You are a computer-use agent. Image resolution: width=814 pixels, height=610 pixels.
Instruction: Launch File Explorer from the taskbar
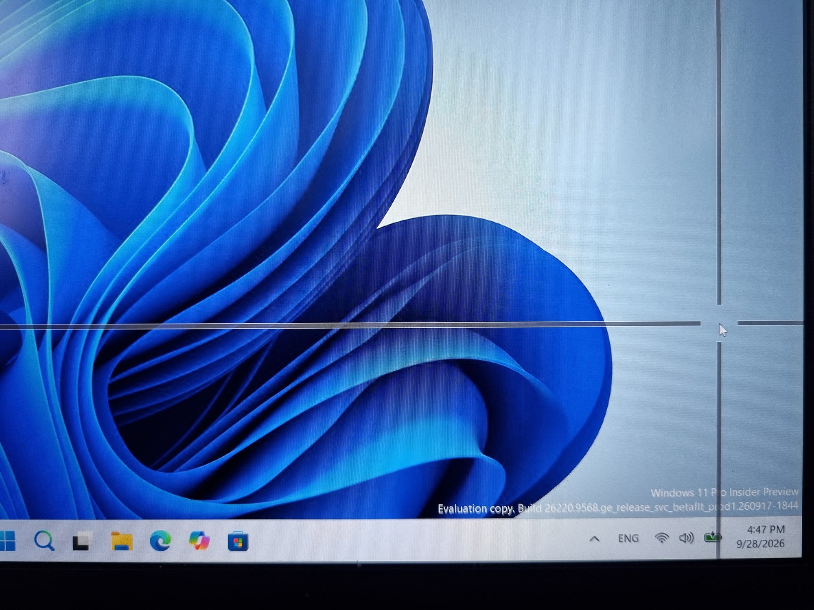click(x=122, y=541)
